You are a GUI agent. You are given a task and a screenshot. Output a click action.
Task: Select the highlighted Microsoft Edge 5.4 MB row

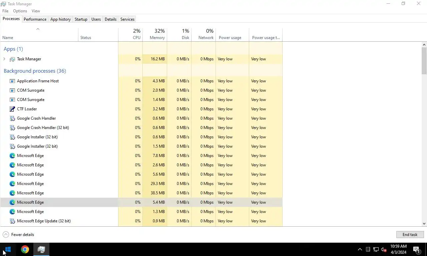click(141, 202)
